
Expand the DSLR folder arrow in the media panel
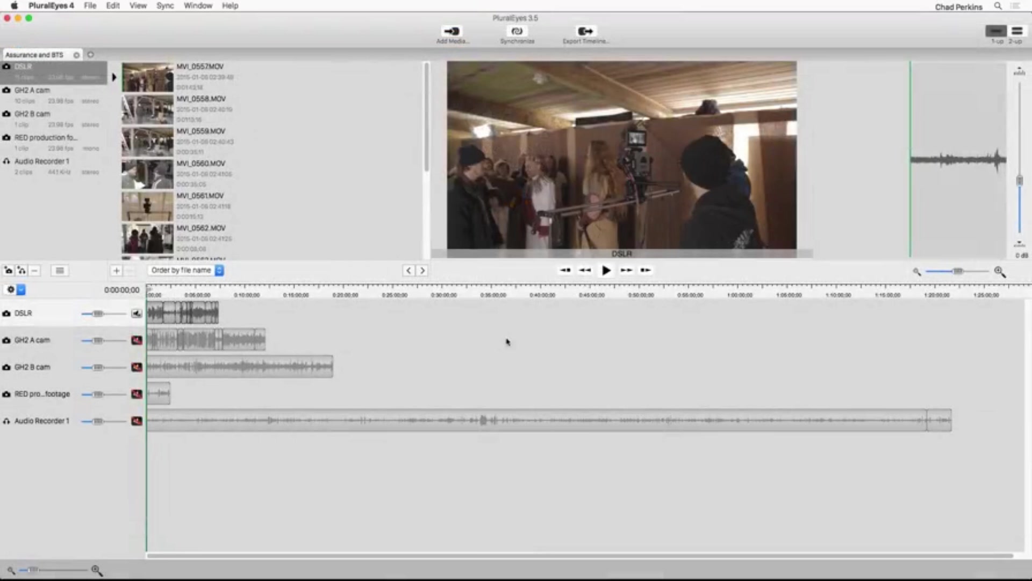(x=114, y=76)
